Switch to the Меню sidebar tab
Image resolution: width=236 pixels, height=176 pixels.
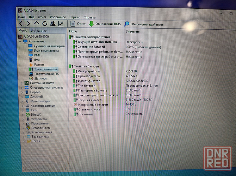click(x=23, y=31)
